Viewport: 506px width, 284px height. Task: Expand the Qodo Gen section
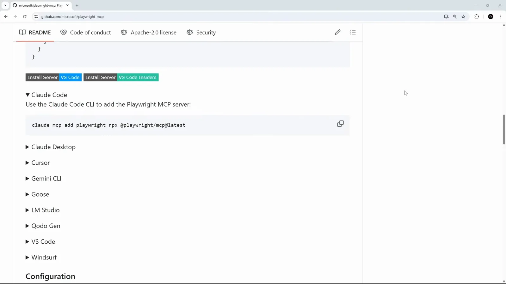click(43, 226)
